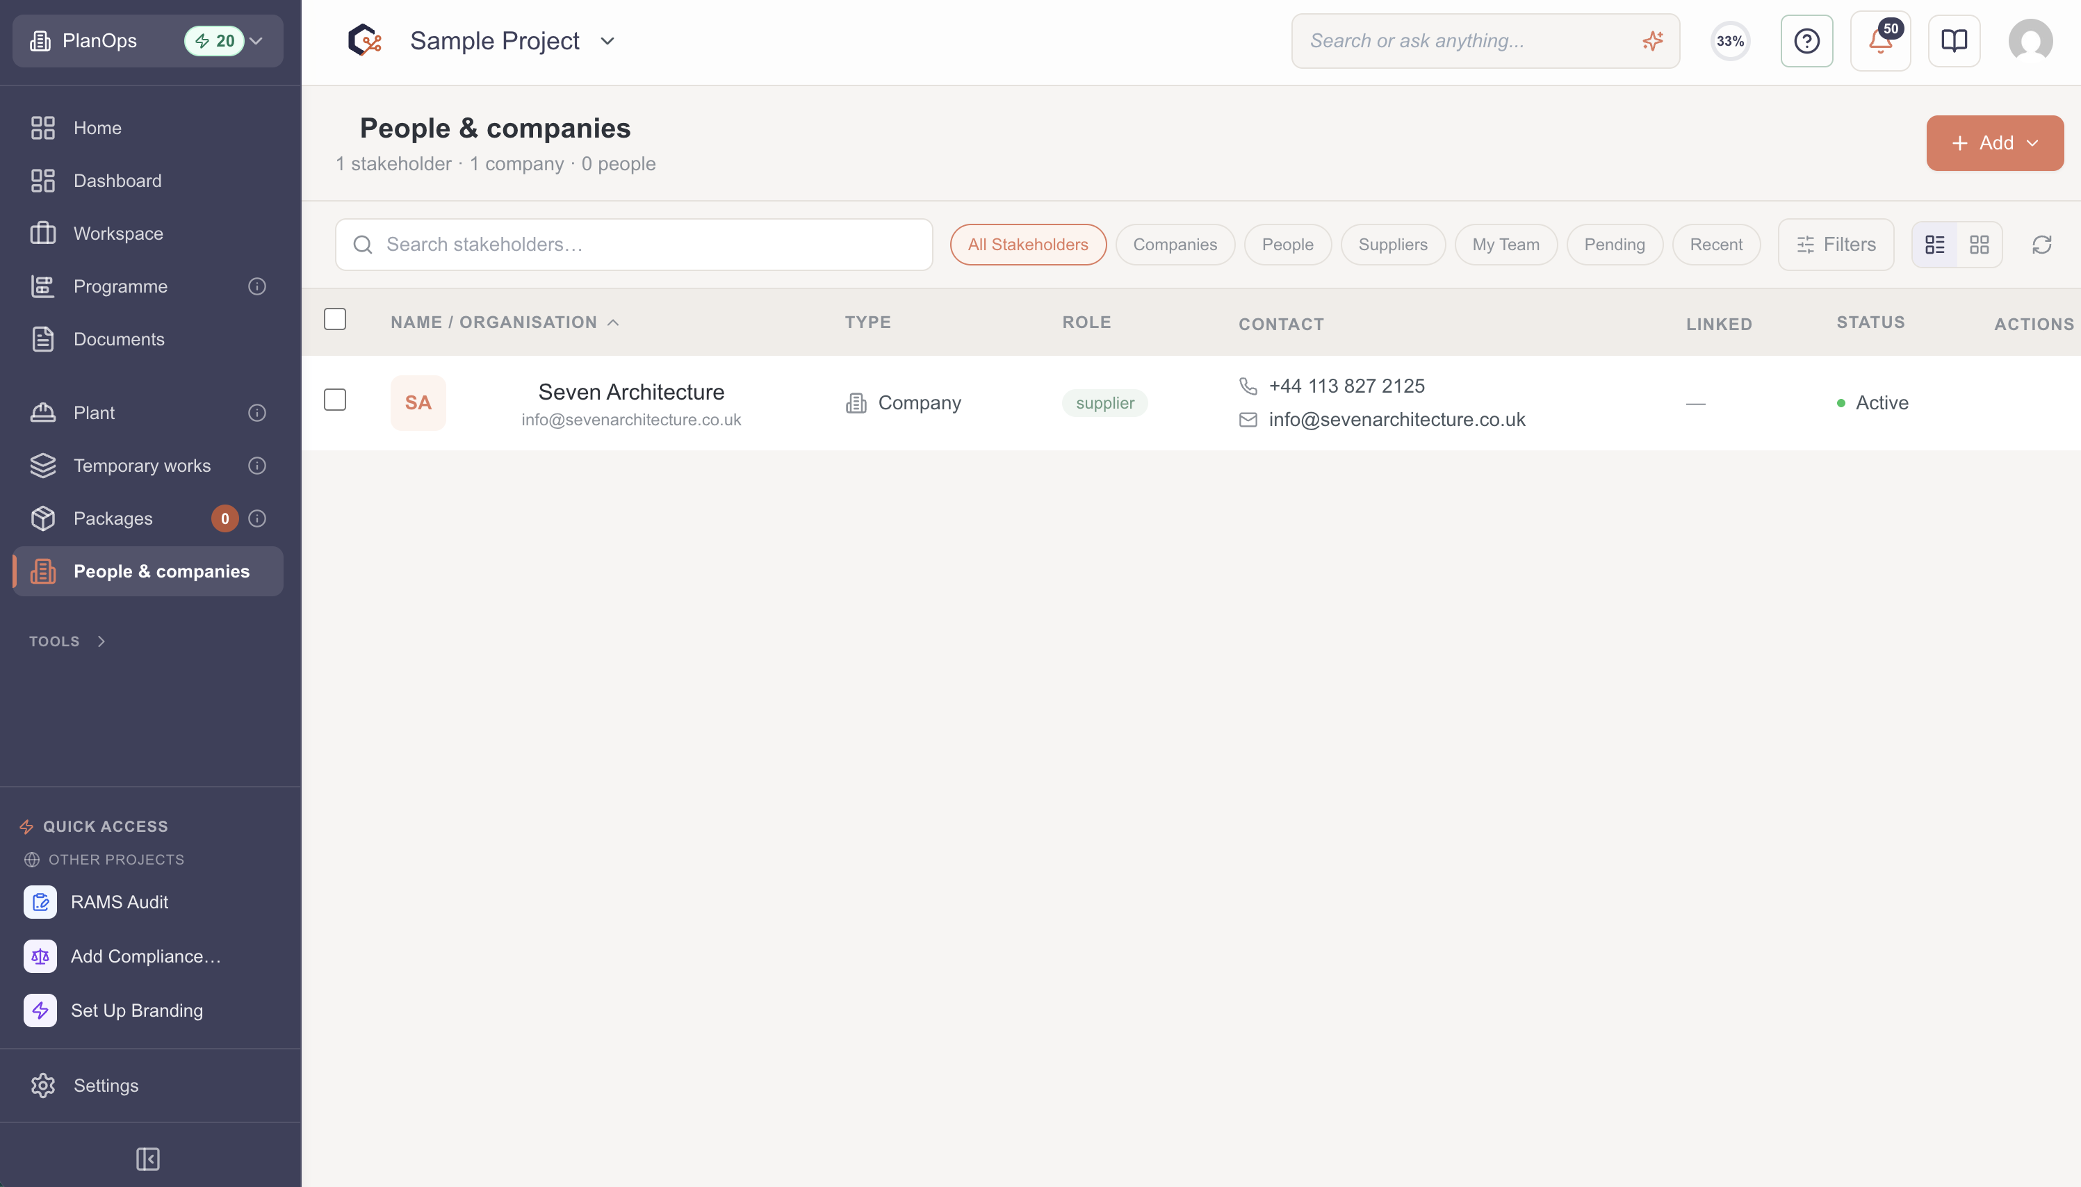Collapse the sidebar panel icon
The image size is (2081, 1187).
coord(147,1159)
